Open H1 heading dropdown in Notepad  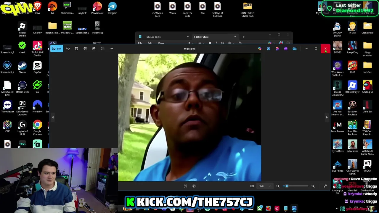click(x=189, y=43)
